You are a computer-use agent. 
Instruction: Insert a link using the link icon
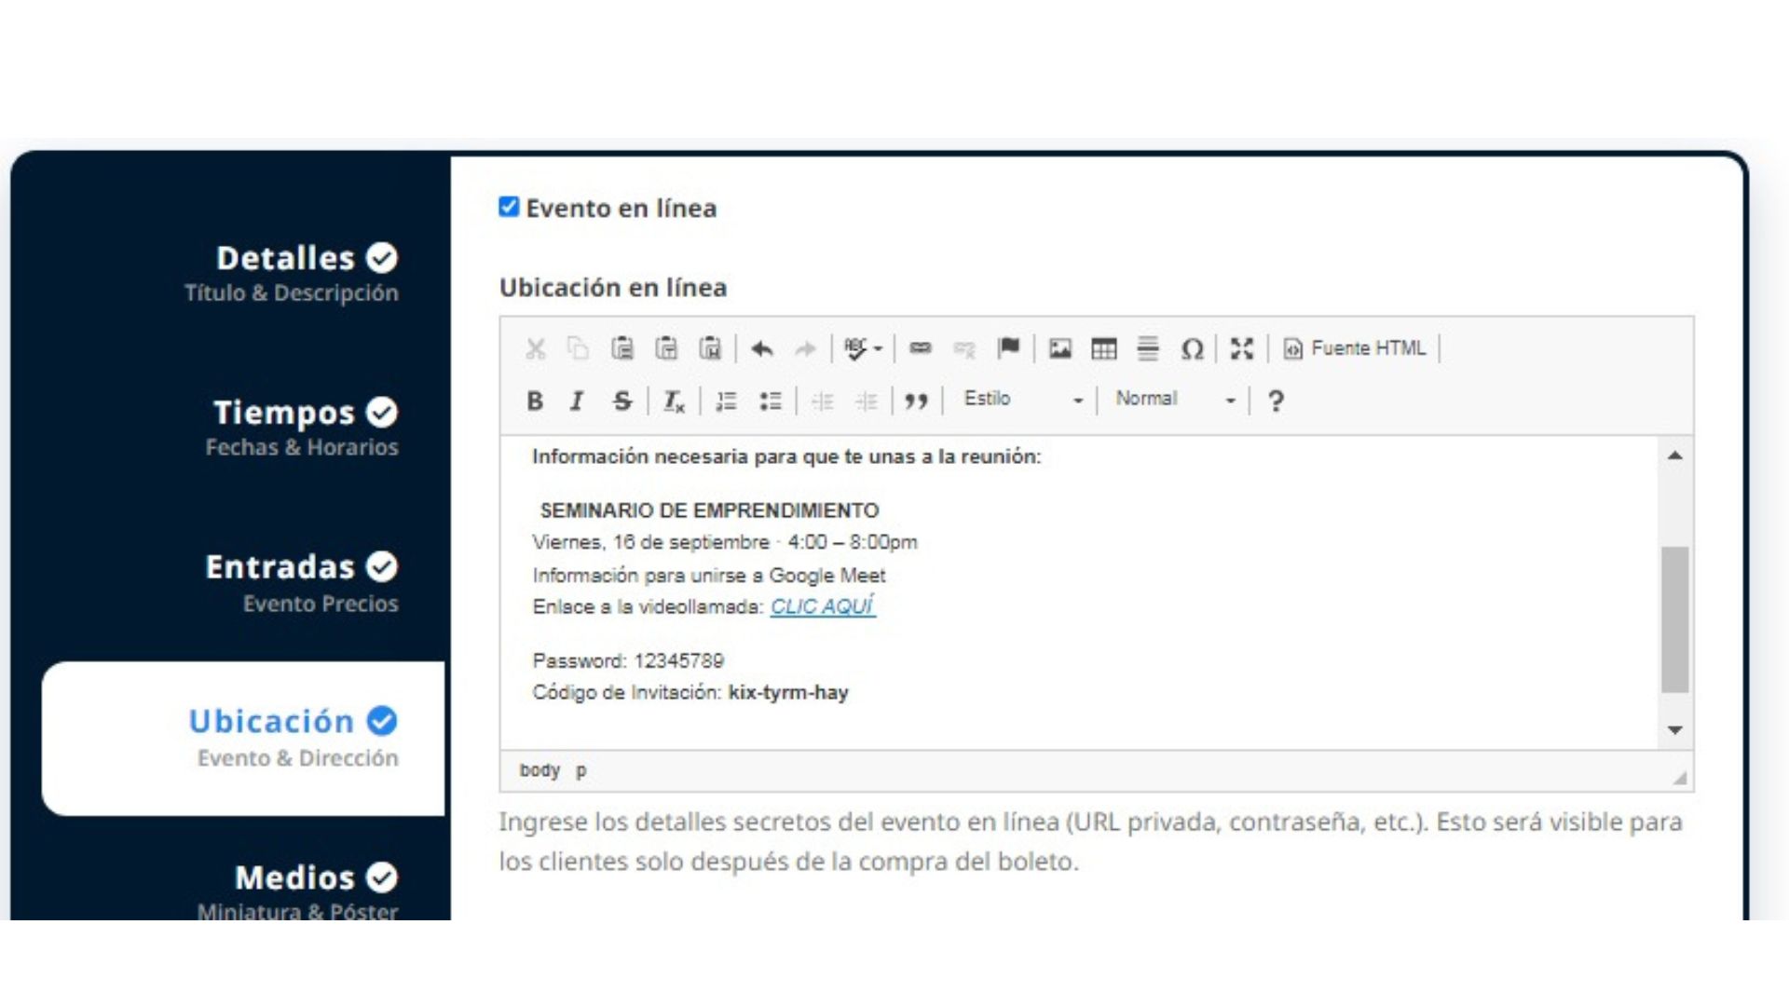(920, 348)
